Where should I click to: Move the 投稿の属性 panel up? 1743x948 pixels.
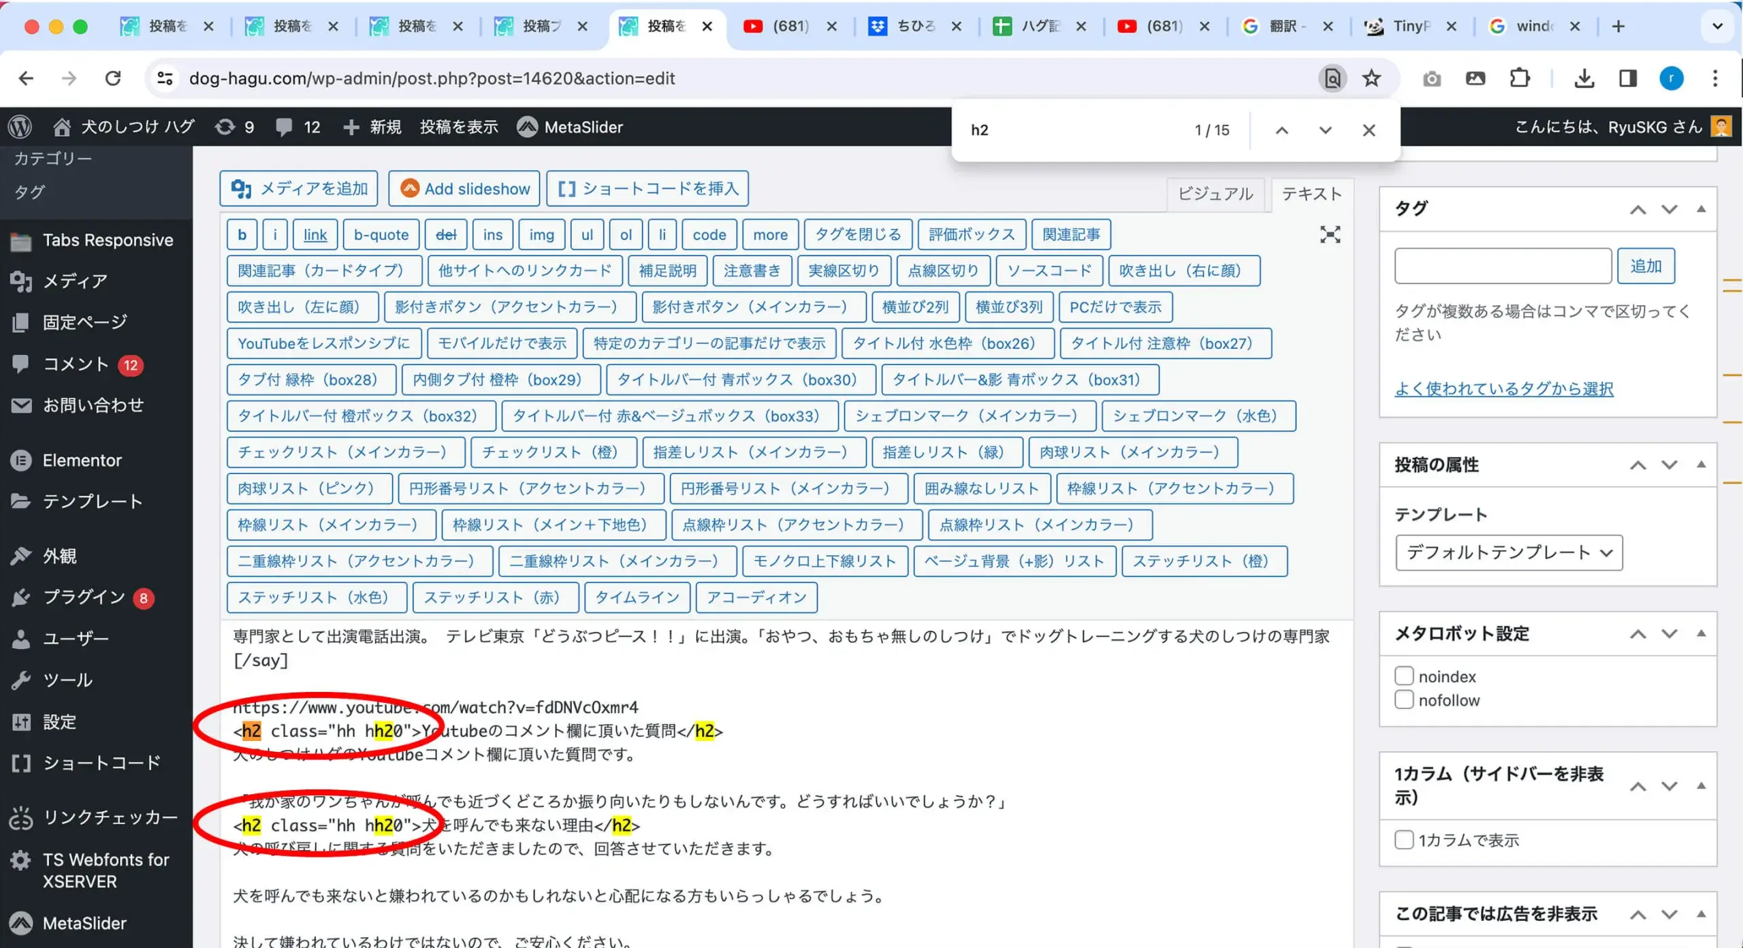pos(1638,465)
